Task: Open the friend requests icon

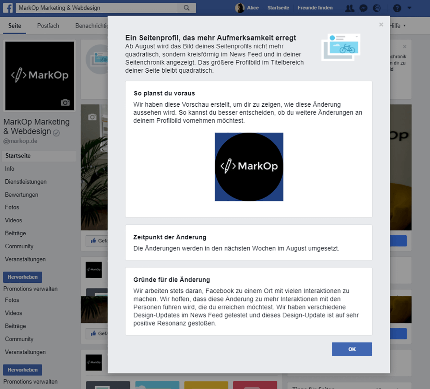Action: click(x=350, y=8)
